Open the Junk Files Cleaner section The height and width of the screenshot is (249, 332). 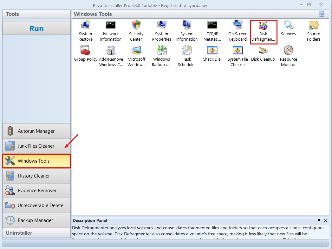point(36,146)
